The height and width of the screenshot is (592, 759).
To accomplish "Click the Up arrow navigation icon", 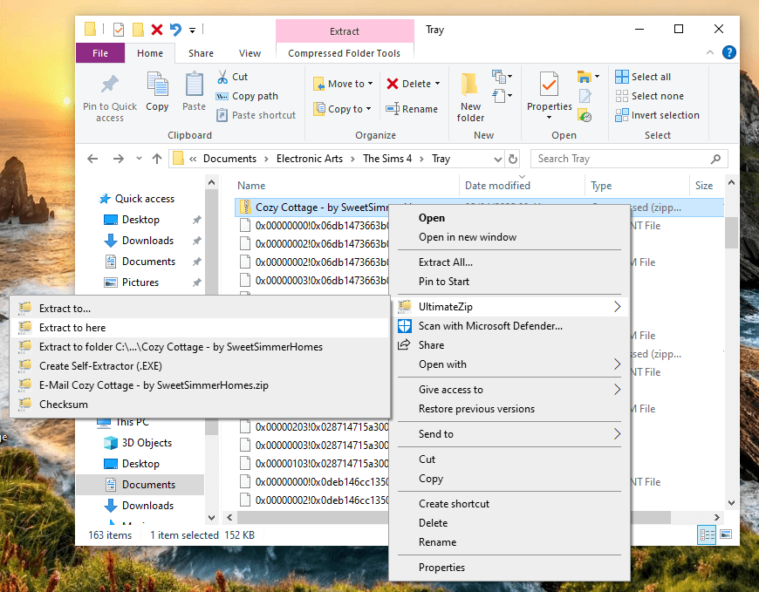I will click(157, 159).
